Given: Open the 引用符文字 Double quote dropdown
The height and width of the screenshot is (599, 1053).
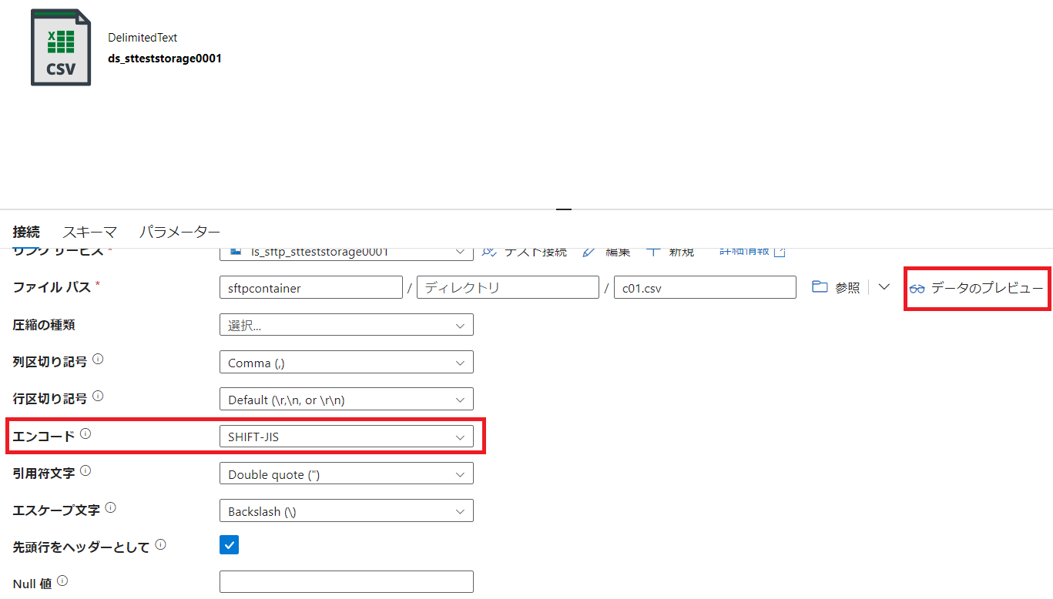Looking at the screenshot, I should pos(347,474).
